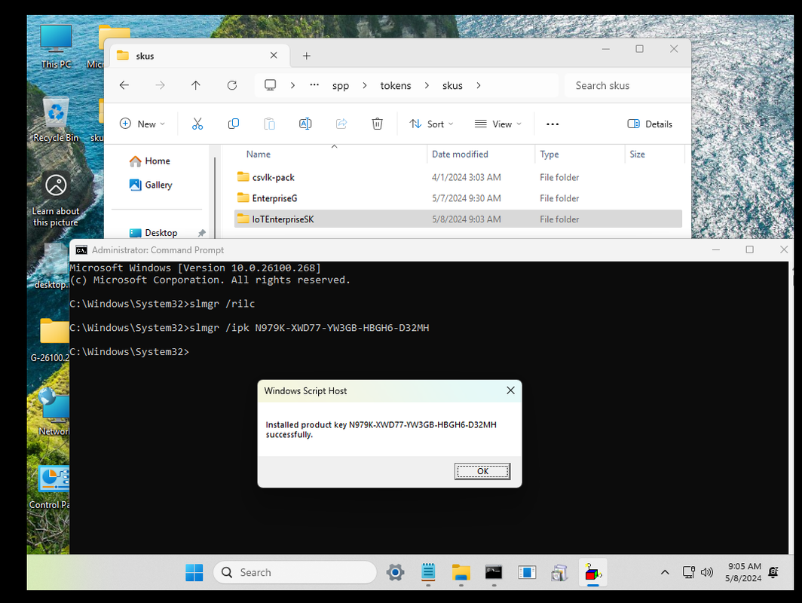Expand hidden breadcrumb path ellipsis

[314, 85]
